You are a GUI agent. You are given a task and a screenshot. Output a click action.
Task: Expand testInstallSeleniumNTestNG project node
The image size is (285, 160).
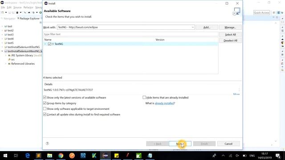[2, 47]
